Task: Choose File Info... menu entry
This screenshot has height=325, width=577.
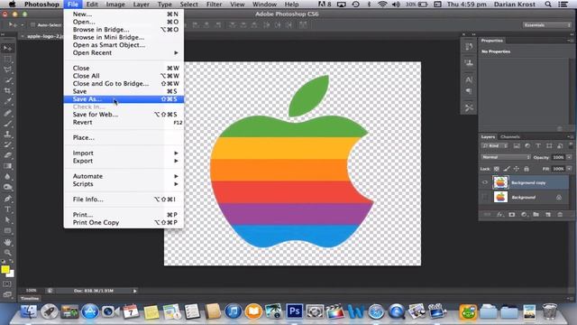Action: pos(124,200)
